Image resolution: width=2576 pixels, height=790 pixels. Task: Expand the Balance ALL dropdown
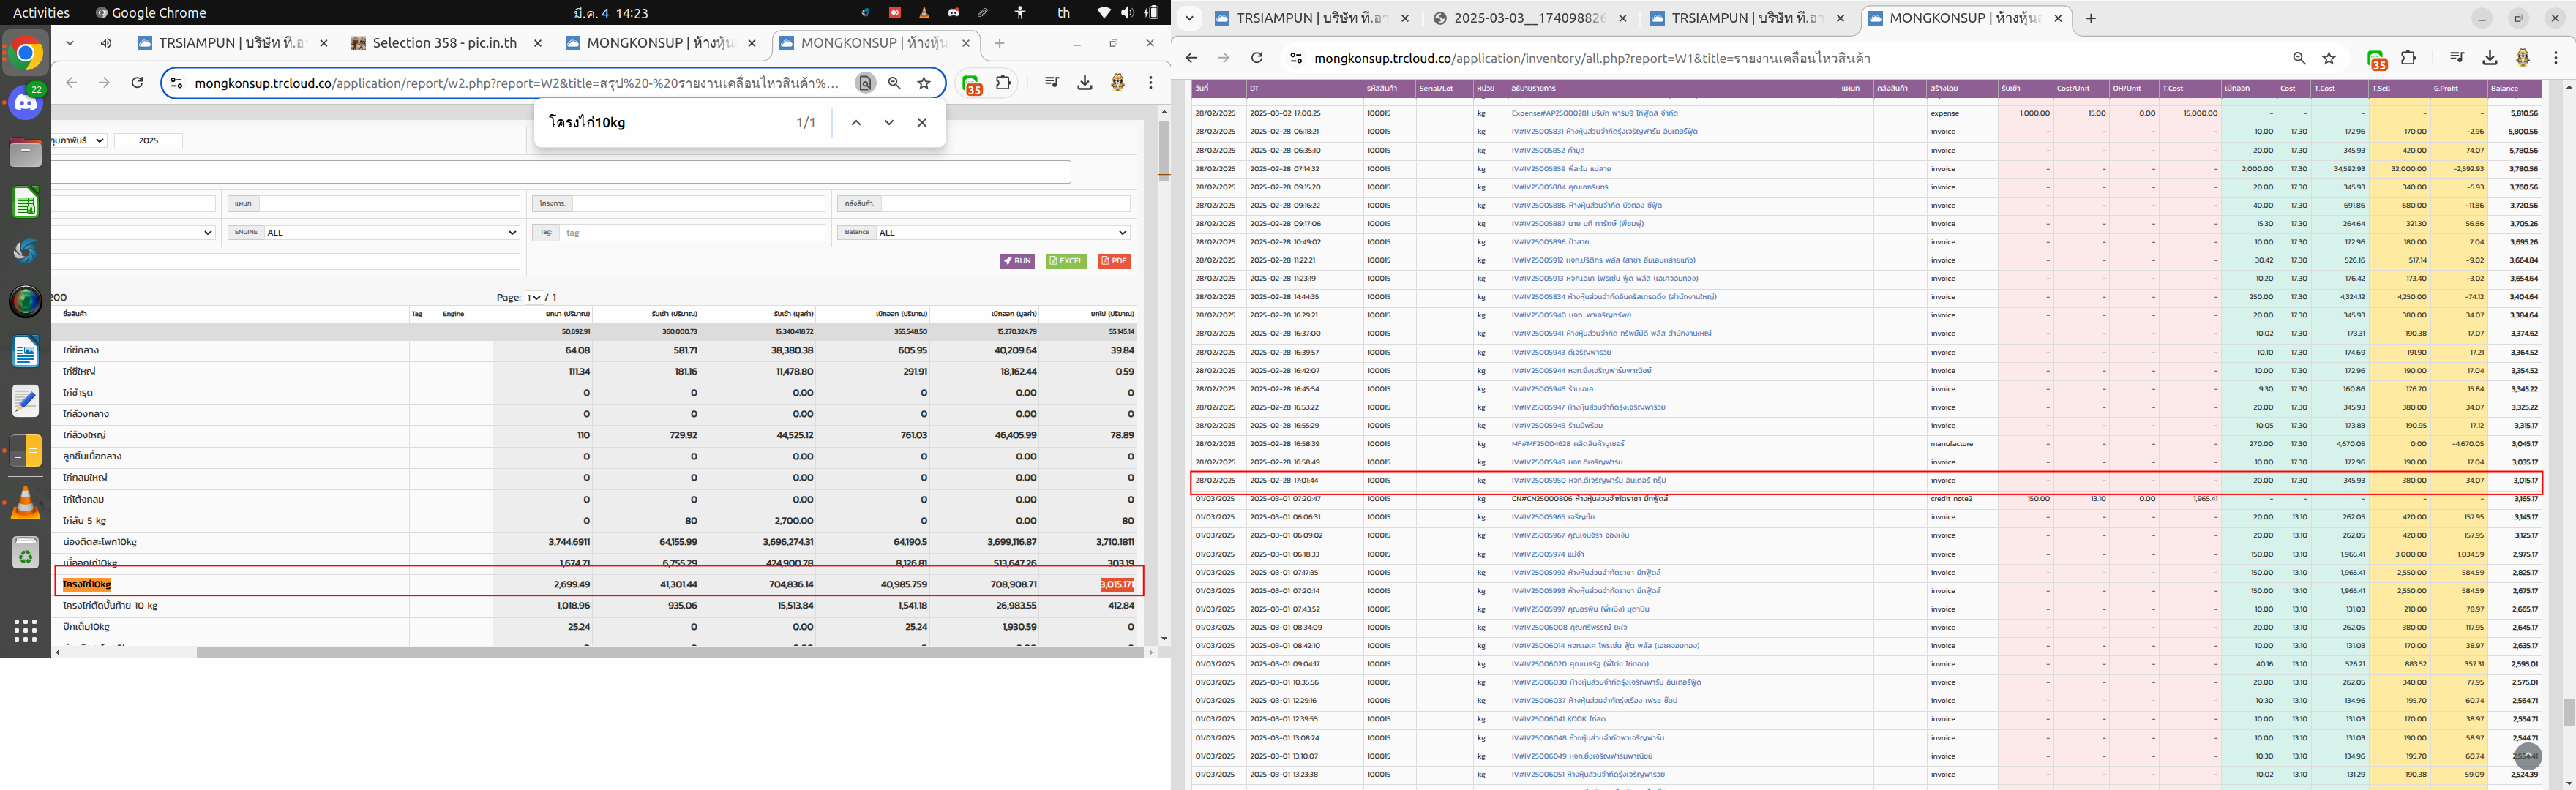point(1003,232)
